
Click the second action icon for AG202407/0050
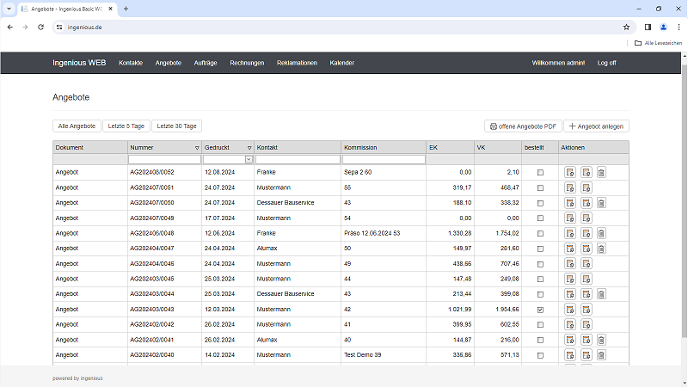587,203
